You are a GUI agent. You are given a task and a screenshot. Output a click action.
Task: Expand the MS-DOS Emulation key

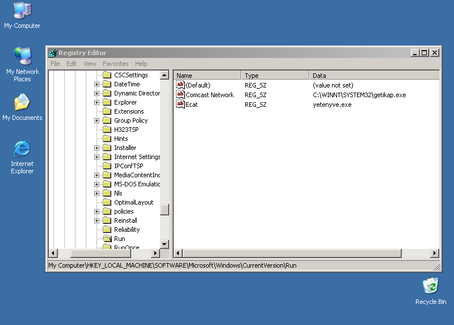[x=96, y=185]
